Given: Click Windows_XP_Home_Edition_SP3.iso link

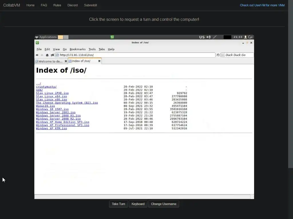Looking at the screenshot, I should (x=63, y=122).
